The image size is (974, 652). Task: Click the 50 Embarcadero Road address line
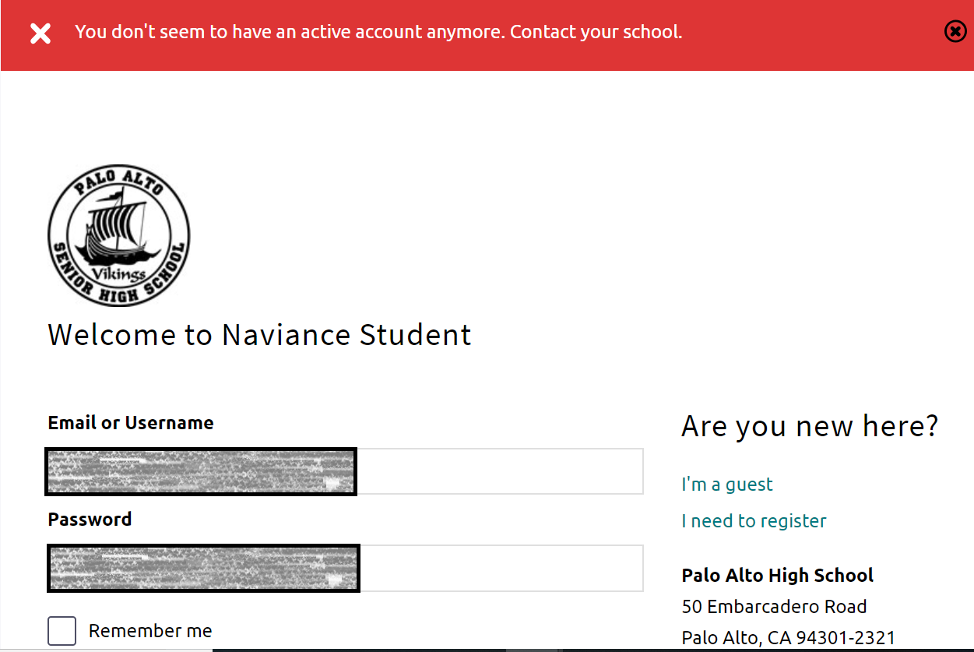774,607
